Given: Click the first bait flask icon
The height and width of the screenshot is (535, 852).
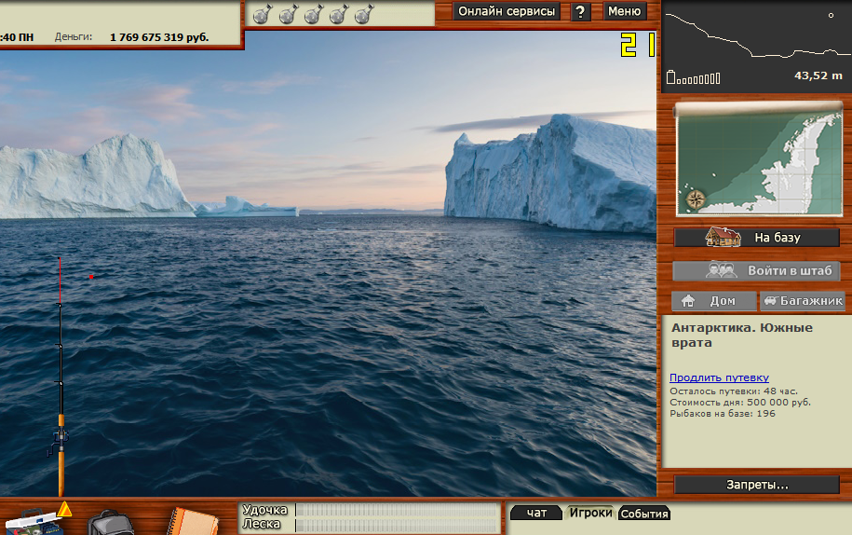Looking at the screenshot, I should (263, 13).
